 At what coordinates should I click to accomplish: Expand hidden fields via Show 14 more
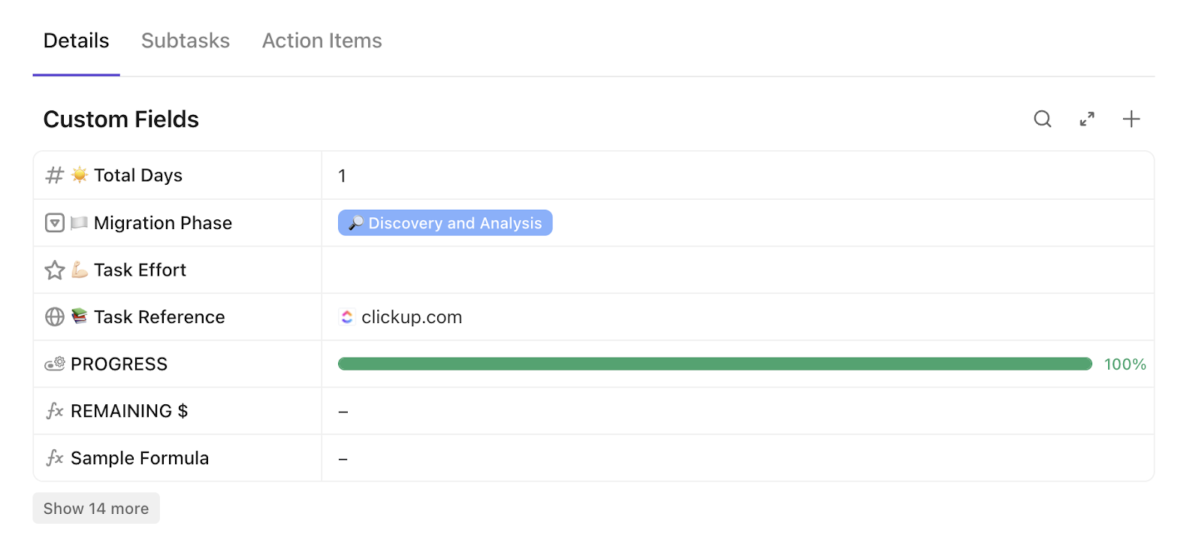(x=96, y=509)
